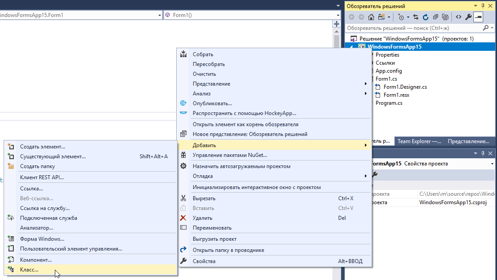The image size is (497, 280).
Task: Click the Refresh icon in Solution Explorer
Action: click(425, 17)
